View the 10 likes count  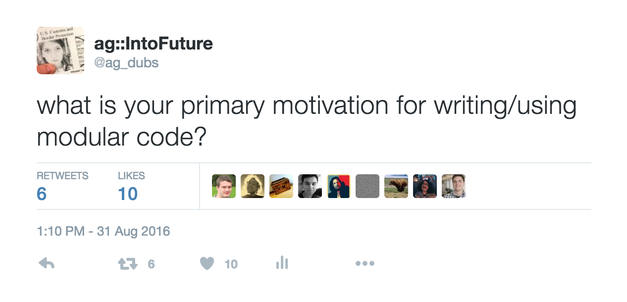tap(128, 194)
